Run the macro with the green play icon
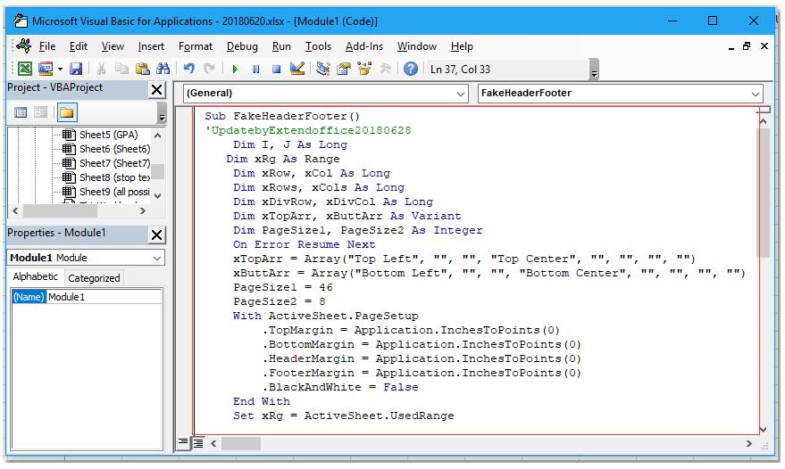This screenshot has height=469, width=785. click(235, 69)
